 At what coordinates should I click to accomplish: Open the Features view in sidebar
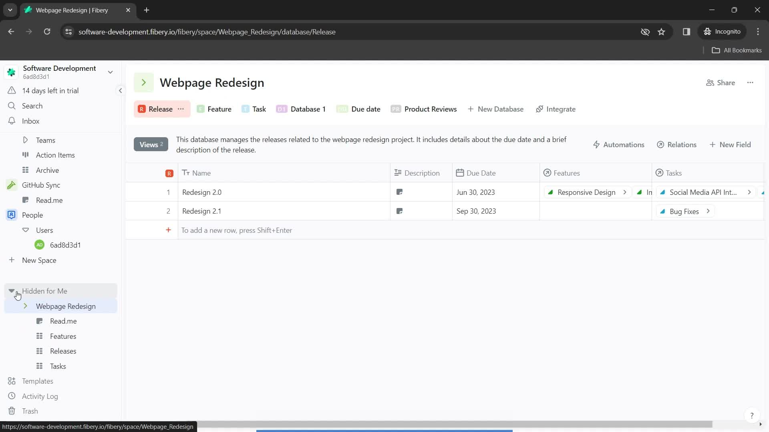click(x=63, y=336)
